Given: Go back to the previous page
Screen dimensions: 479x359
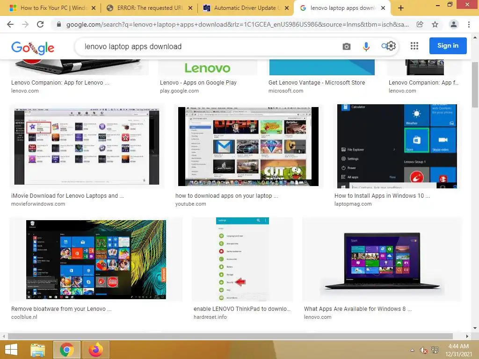Looking at the screenshot, I should pos(10,24).
